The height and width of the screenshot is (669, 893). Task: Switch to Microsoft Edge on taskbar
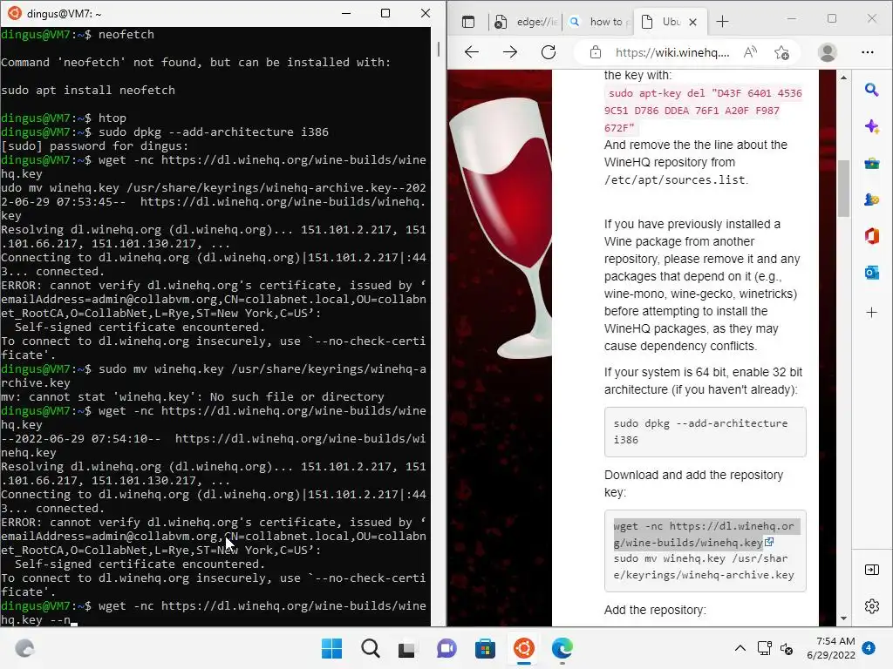tap(562, 648)
